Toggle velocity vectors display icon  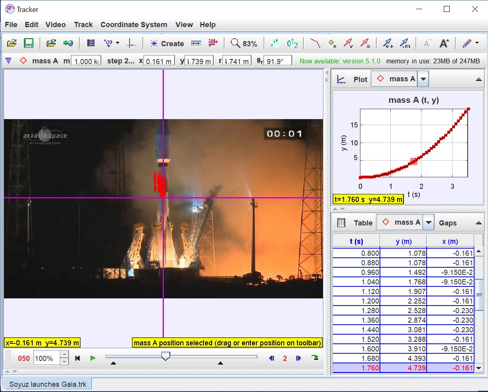[348, 43]
